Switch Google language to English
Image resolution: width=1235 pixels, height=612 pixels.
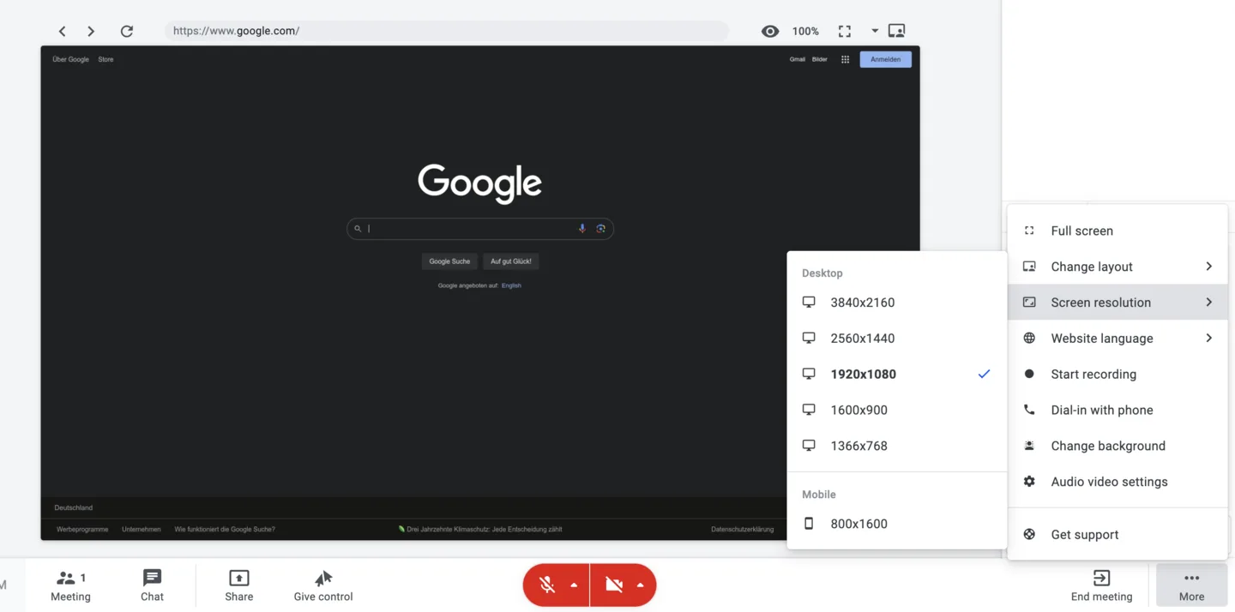point(511,285)
